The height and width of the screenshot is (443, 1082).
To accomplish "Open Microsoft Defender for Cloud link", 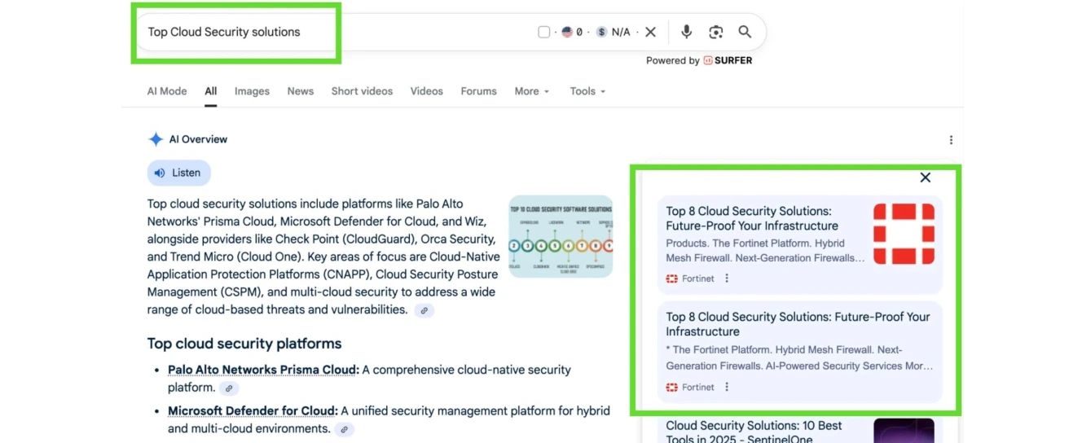I will (x=253, y=410).
